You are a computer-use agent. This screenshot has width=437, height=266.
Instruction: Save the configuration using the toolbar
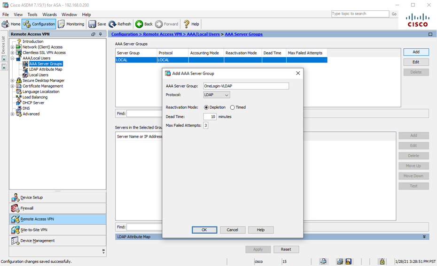pos(97,24)
